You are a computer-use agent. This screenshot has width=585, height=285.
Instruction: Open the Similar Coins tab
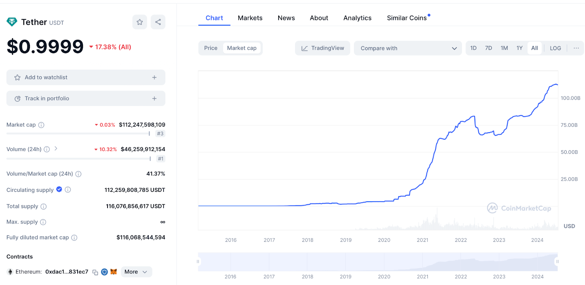coord(407,18)
